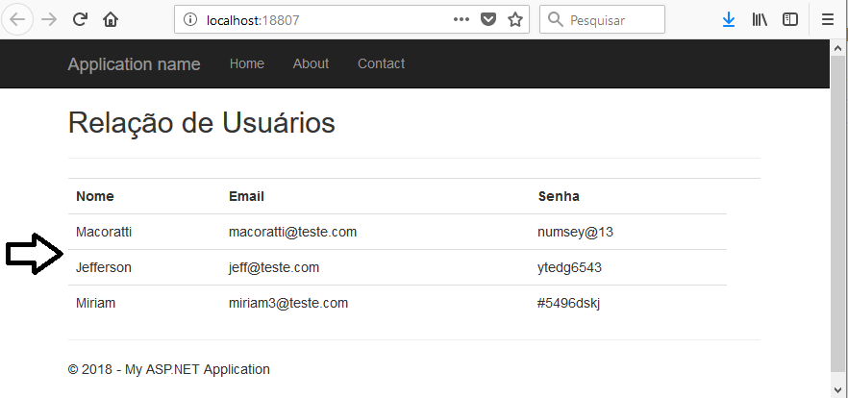The image size is (848, 398).
Task: Click the Application name brand link
Action: click(x=135, y=64)
